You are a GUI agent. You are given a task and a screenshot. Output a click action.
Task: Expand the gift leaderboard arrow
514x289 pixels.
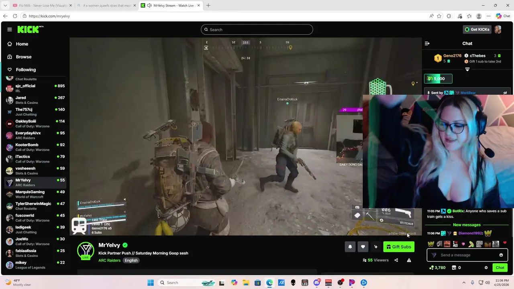467,69
